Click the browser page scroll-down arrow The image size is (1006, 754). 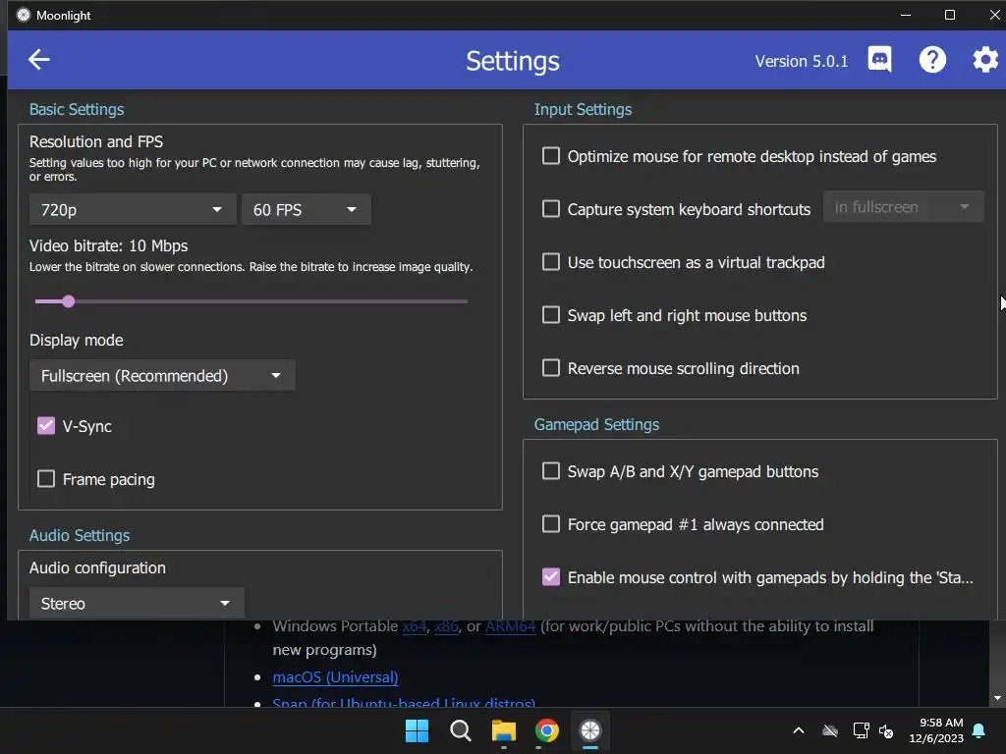coord(997,698)
